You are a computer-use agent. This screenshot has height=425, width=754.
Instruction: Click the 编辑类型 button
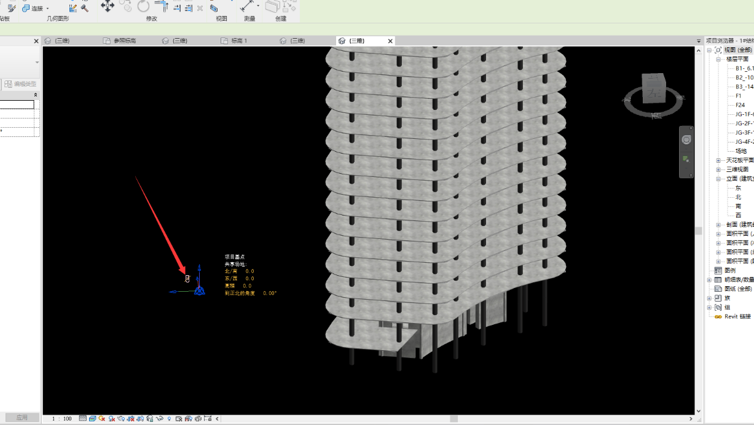[20, 84]
